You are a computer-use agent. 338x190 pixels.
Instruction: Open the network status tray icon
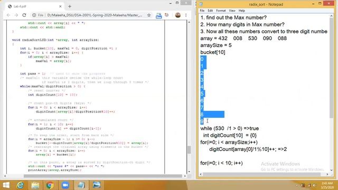(309, 185)
